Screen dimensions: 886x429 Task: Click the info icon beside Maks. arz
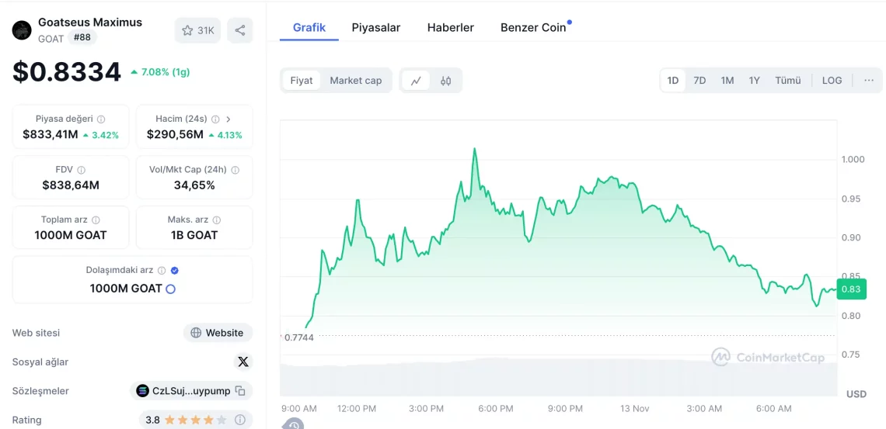pyautogui.click(x=216, y=220)
